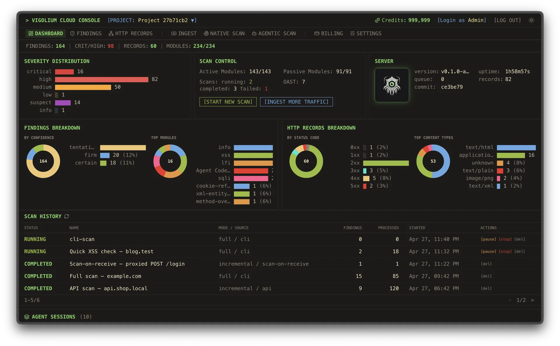The height and width of the screenshot is (346, 560).
Task: Click the sqli module pink bar
Action: coord(251,178)
